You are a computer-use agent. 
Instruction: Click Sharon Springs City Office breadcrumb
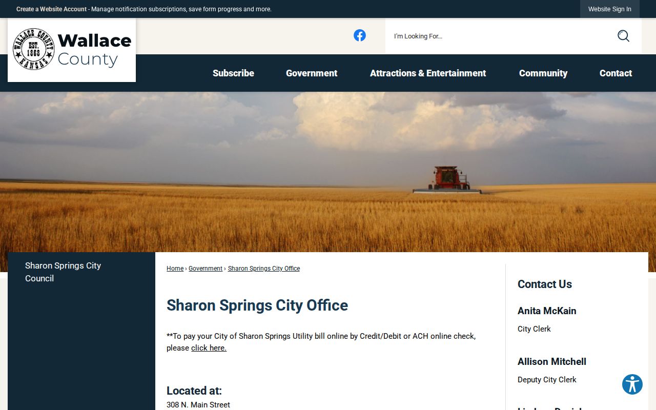[x=264, y=269]
